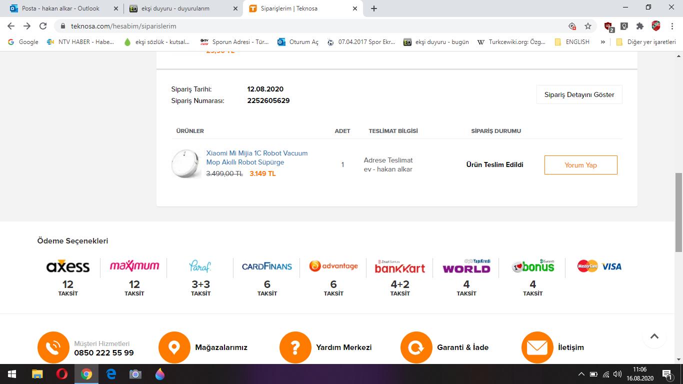Open the Diğer yer işaretleri folder
Viewport: 683px width, 384px height.
coord(645,42)
